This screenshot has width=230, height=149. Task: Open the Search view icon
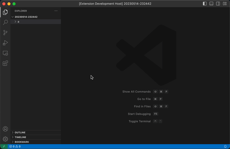(5, 22)
